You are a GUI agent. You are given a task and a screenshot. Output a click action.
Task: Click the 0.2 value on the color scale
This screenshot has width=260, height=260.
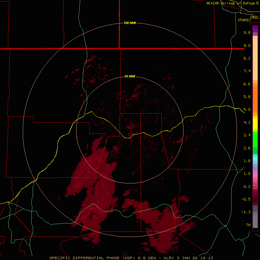[x=247, y=187]
